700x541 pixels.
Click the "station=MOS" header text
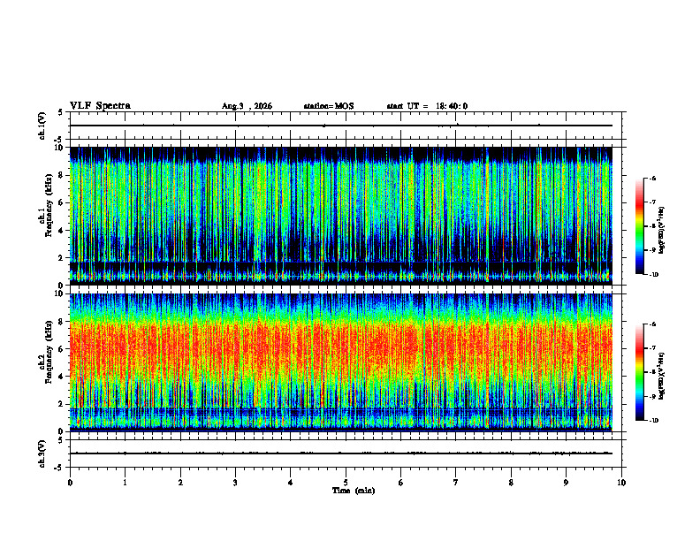pyautogui.click(x=329, y=106)
